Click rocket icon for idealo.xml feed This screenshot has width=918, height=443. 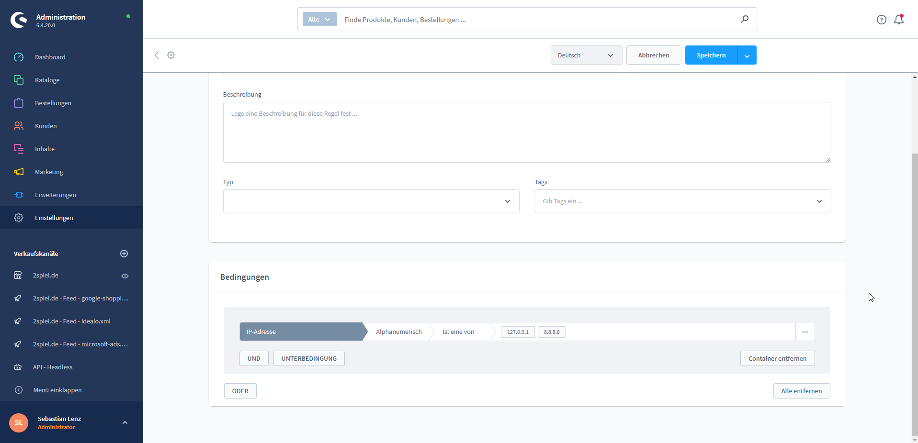point(18,321)
